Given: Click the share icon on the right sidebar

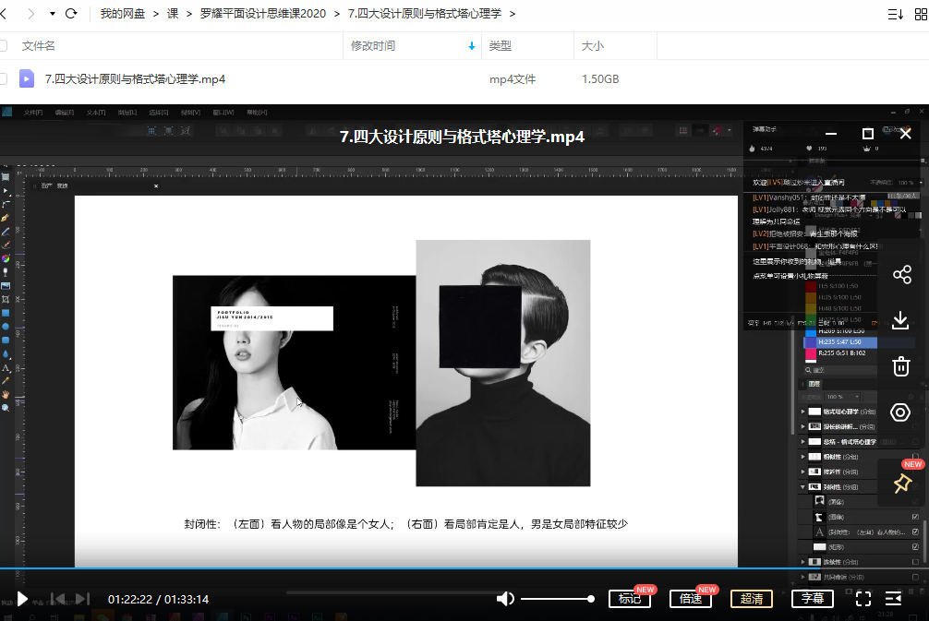Looking at the screenshot, I should click(x=900, y=274).
